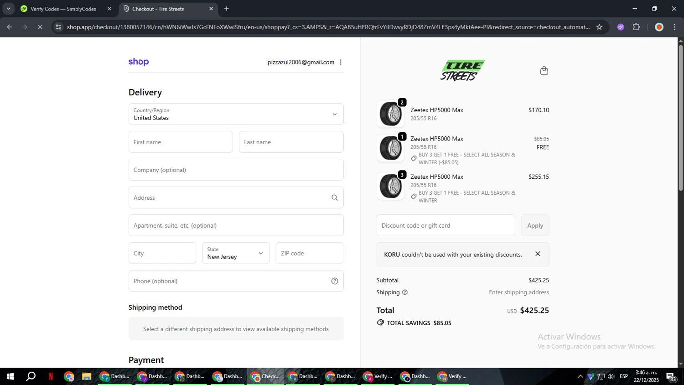Open the notification center with 33 notifications
Image resolution: width=684 pixels, height=385 pixels.
[x=671, y=377]
